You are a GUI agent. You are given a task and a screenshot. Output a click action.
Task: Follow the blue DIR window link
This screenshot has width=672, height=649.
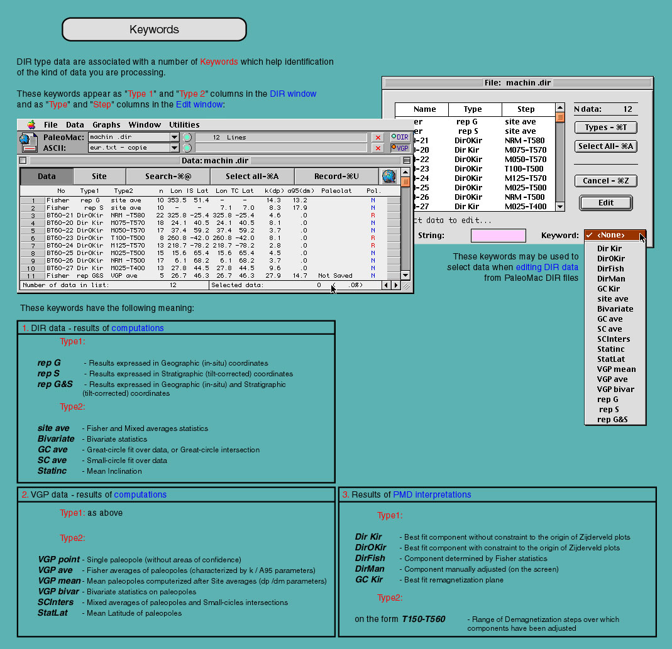(293, 94)
